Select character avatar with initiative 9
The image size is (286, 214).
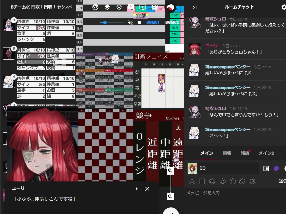9,25
